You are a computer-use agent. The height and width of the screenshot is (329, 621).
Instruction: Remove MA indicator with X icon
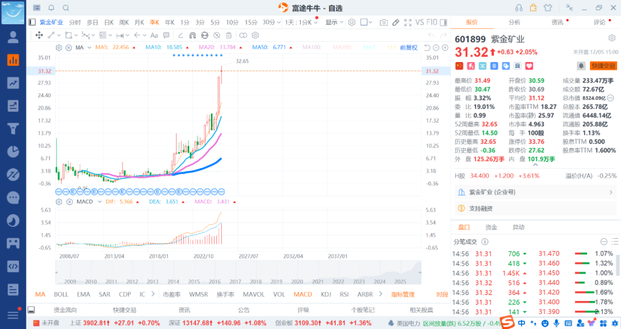pyautogui.click(x=69, y=48)
